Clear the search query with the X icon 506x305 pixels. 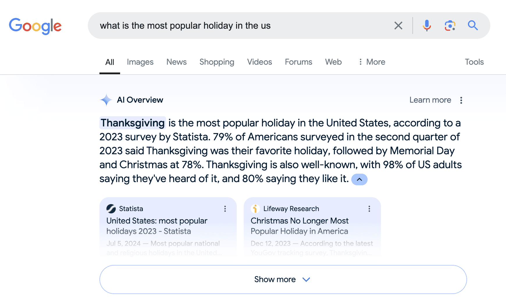click(x=398, y=26)
